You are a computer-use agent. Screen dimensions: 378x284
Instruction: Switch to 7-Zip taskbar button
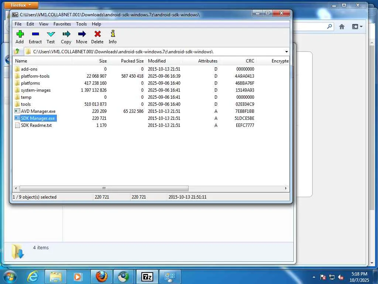click(147, 277)
